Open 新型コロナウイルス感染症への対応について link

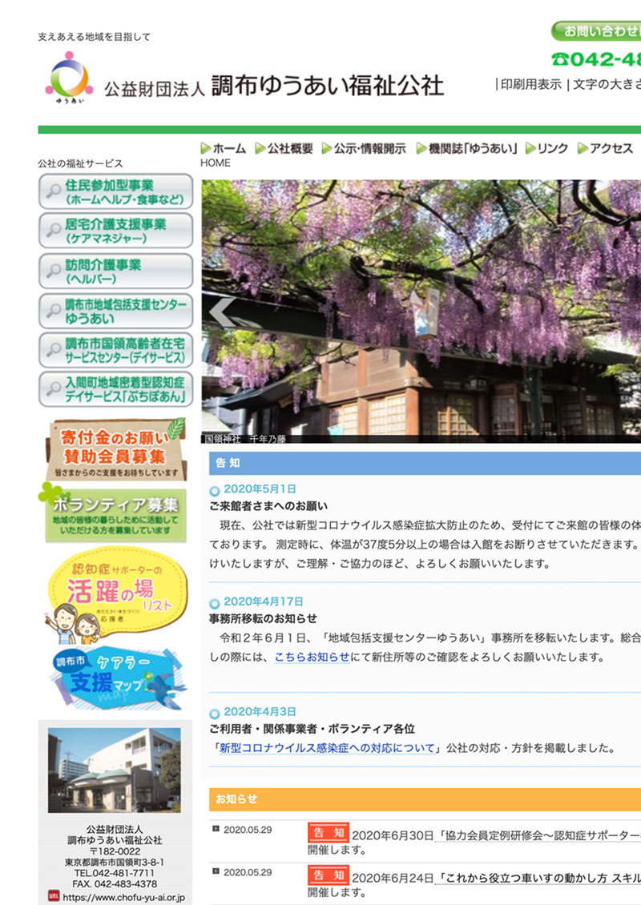pos(327,748)
